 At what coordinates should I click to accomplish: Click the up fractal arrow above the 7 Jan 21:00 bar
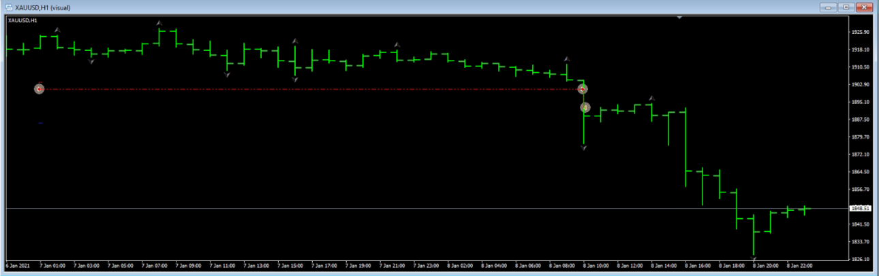pos(397,45)
